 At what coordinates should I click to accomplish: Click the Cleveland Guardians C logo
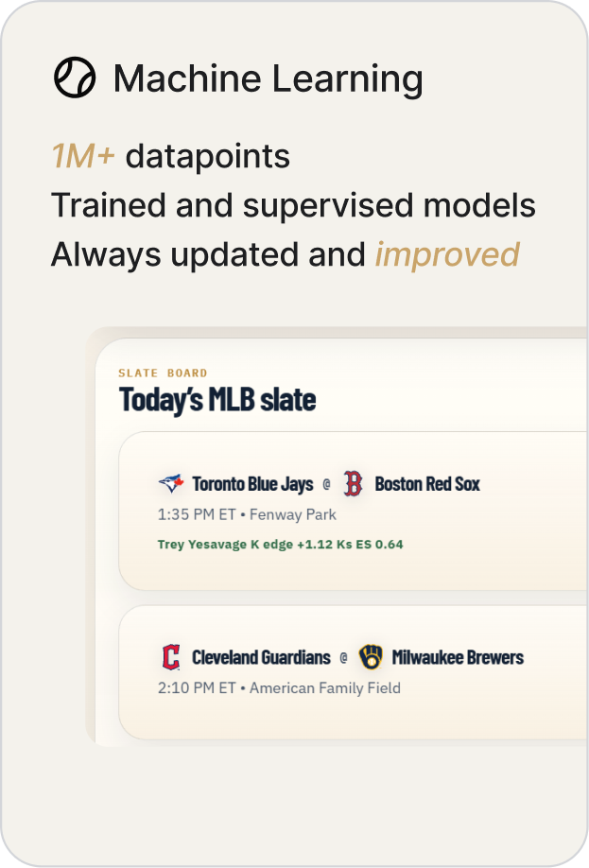171,657
